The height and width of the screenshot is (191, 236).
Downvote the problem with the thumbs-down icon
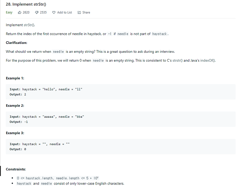pos(37,12)
